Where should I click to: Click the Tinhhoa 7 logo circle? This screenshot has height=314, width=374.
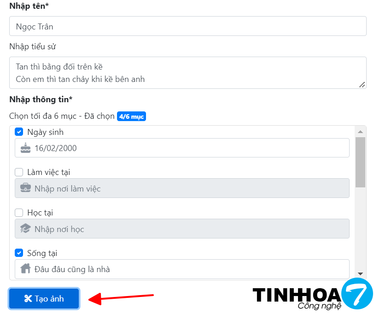tap(357, 293)
